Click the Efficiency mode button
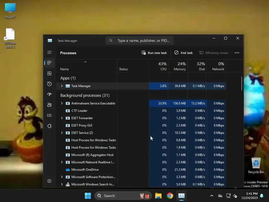This screenshot has width=269, height=202. coord(213,53)
